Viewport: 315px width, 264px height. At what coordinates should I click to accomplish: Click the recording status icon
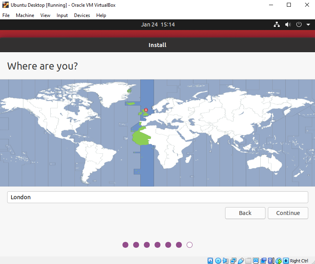tap(263, 260)
